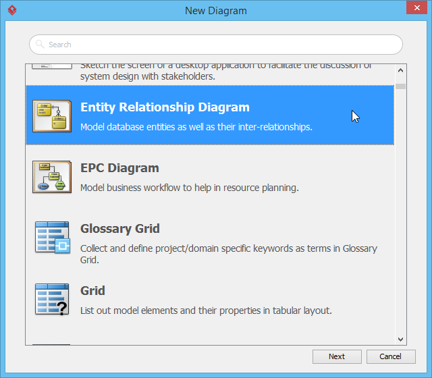This screenshot has height=378, width=432.
Task: Click 'Collect and define project/domain' description
Action: point(229,254)
